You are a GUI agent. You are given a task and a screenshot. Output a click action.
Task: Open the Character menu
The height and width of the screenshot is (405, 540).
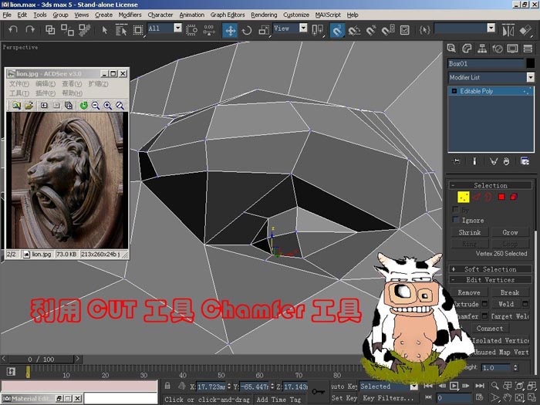coord(160,15)
